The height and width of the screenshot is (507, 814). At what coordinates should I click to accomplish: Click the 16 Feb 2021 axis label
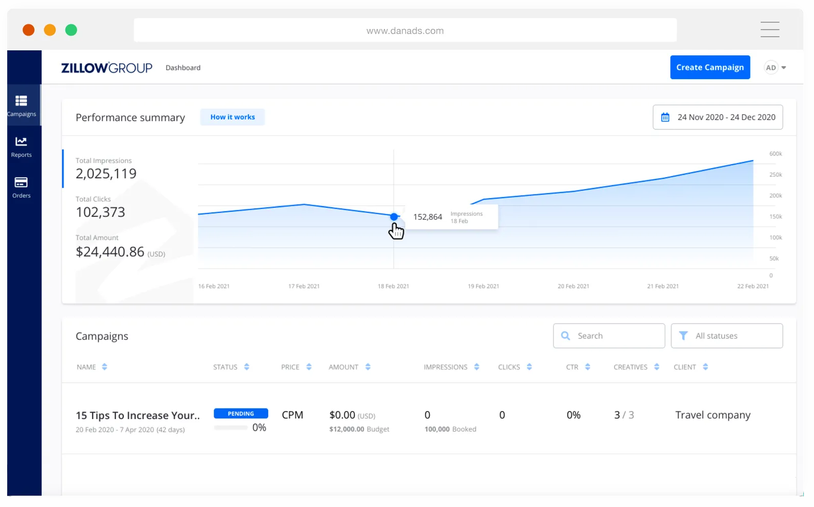(x=214, y=286)
